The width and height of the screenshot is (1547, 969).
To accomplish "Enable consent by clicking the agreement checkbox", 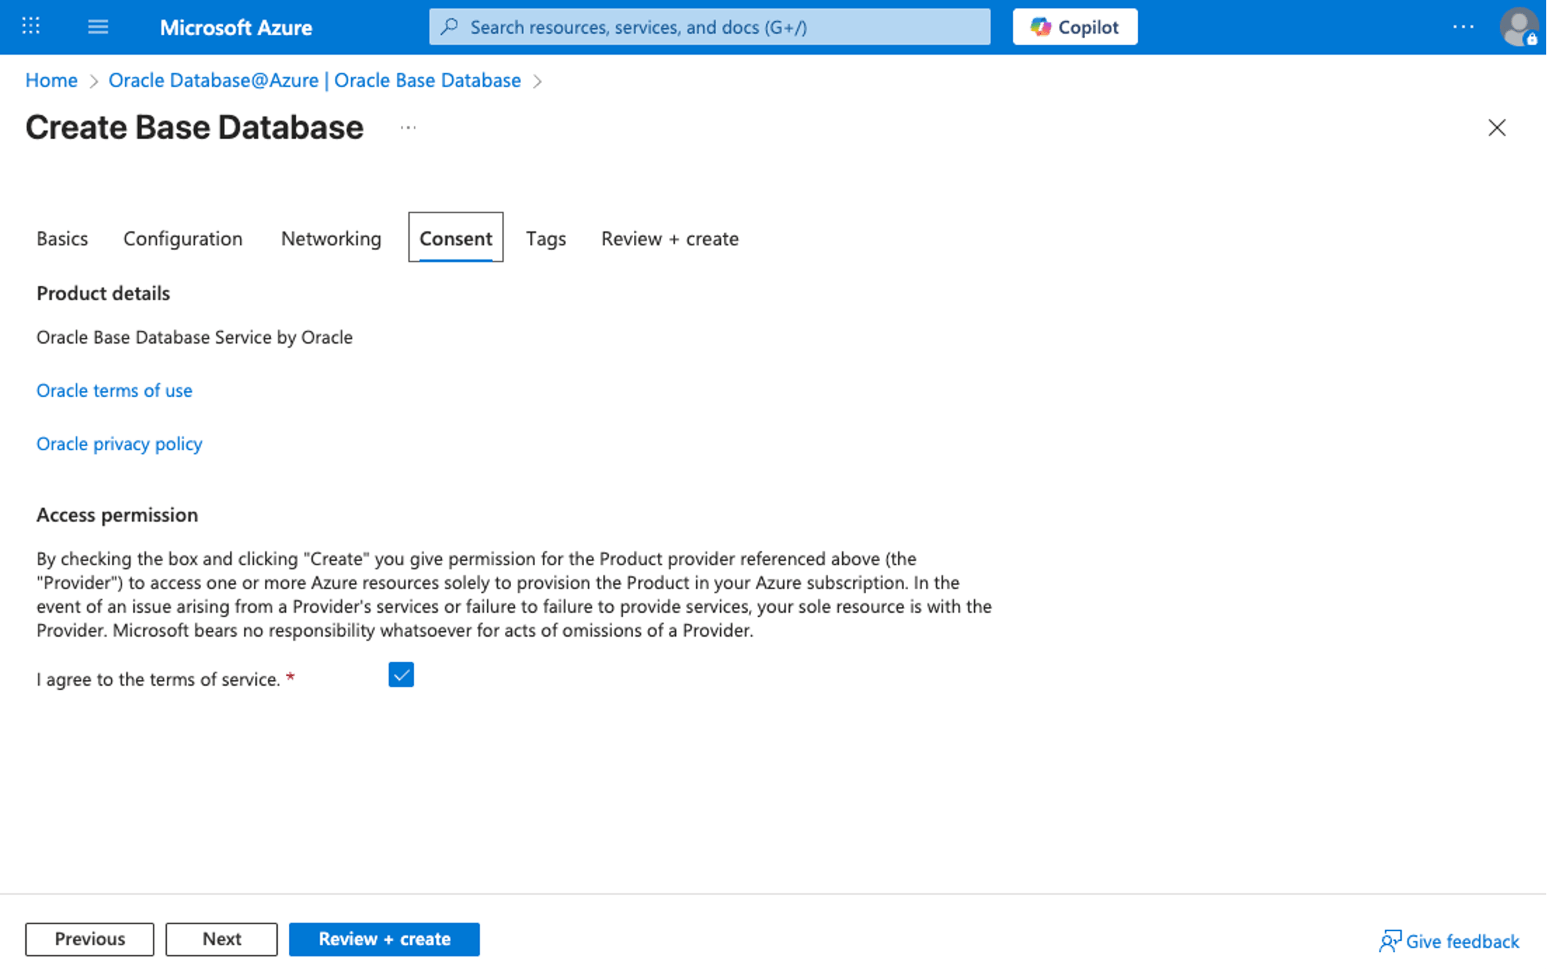I will [400, 675].
